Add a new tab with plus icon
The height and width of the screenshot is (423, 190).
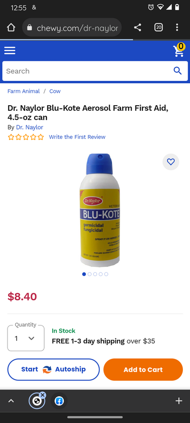point(179,401)
